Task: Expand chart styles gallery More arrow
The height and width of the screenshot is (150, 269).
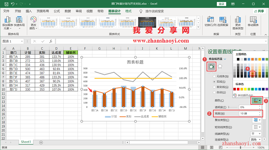Action: (199, 27)
